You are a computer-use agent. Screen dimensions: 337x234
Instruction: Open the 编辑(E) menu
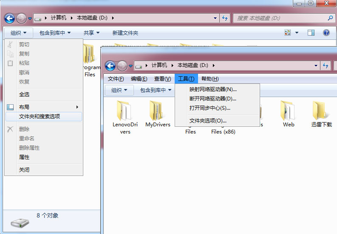point(139,79)
